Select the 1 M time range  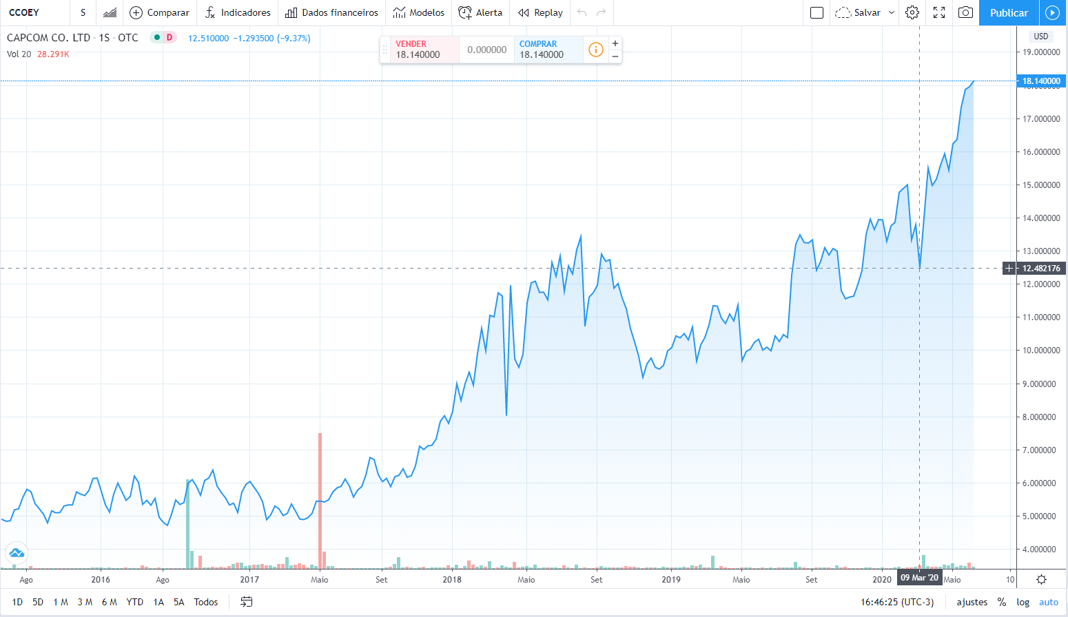pyautogui.click(x=61, y=602)
